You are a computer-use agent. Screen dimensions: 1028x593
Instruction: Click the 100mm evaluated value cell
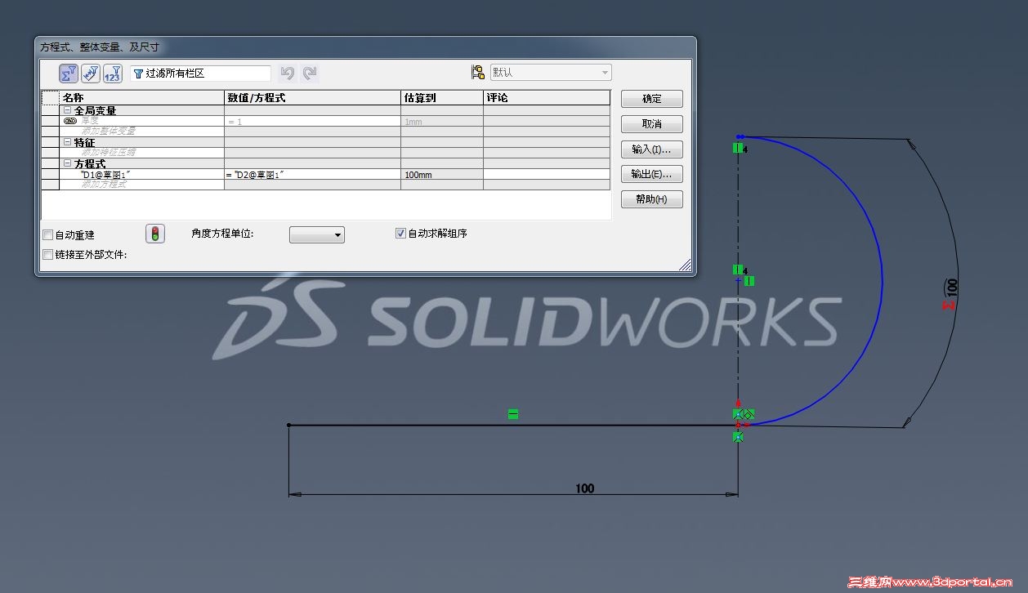(x=442, y=175)
